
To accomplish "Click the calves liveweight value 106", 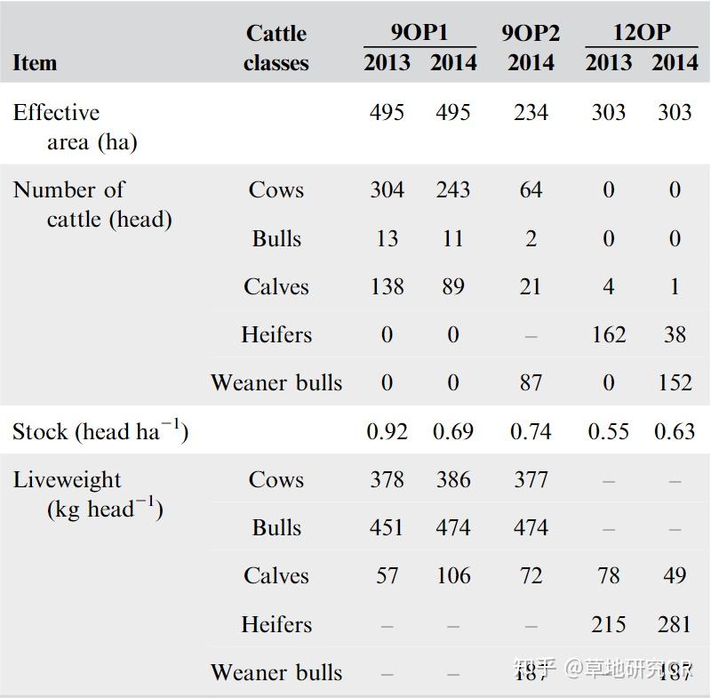I will [453, 576].
